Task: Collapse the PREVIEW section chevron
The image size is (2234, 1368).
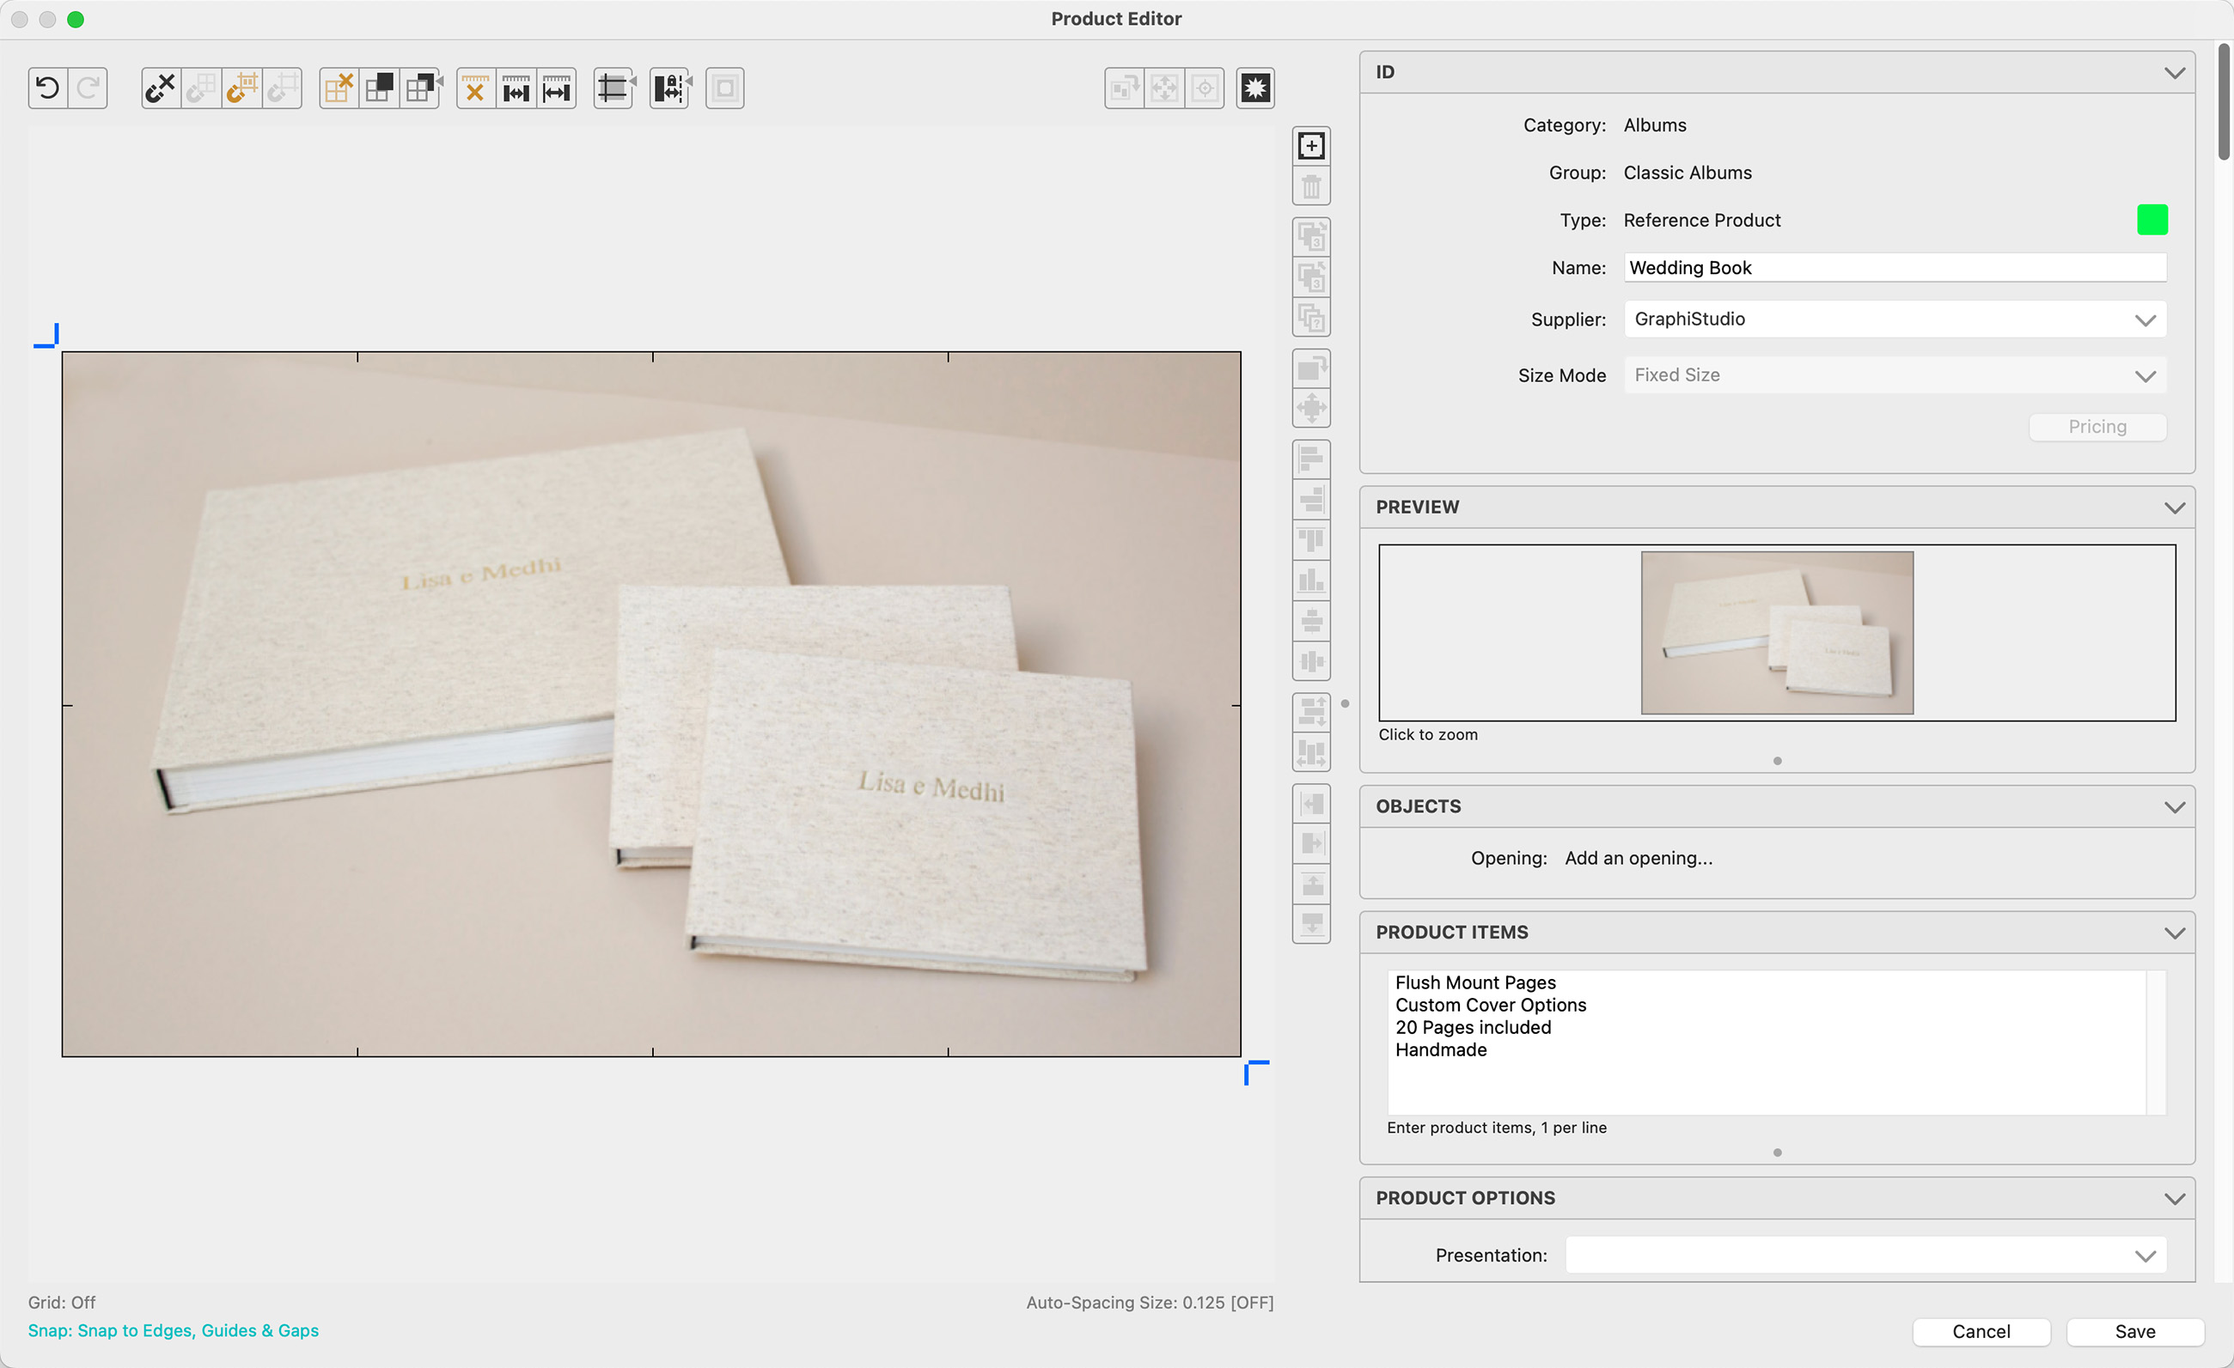Action: pos(2173,508)
